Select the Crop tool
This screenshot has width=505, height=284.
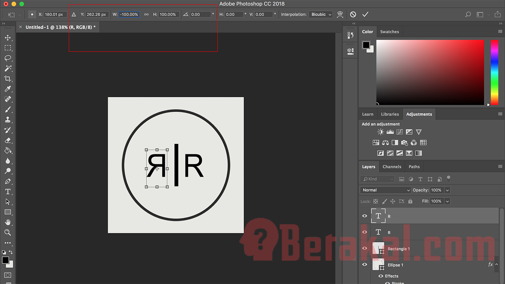coord(8,78)
